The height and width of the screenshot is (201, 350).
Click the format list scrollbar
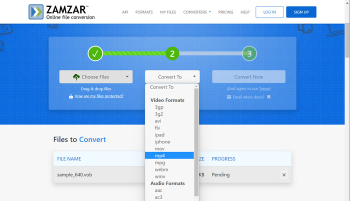point(196,142)
